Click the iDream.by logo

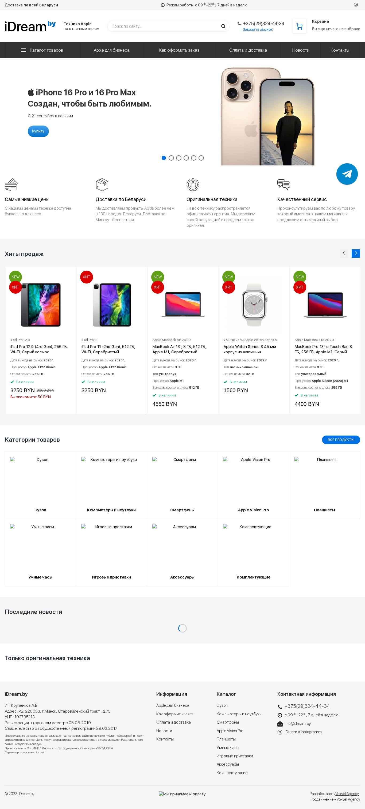click(30, 27)
